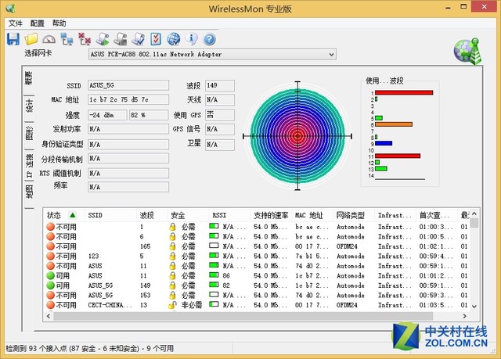
Task: Select the 概要 side tab
Action: click(29, 77)
